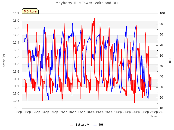Toggle the Battery V legend entry

(x=80, y=125)
